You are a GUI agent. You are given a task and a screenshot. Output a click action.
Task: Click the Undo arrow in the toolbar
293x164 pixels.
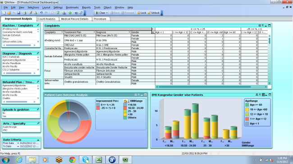click(x=41, y=13)
